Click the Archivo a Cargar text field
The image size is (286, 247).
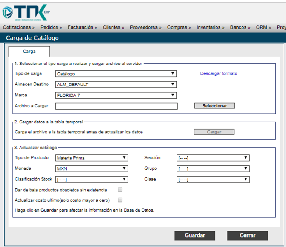(x=116, y=106)
